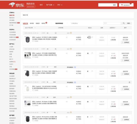Click the recipient person icon in MX ANYWHERE 2S order
The height and width of the screenshot is (124, 137).
(92, 86)
